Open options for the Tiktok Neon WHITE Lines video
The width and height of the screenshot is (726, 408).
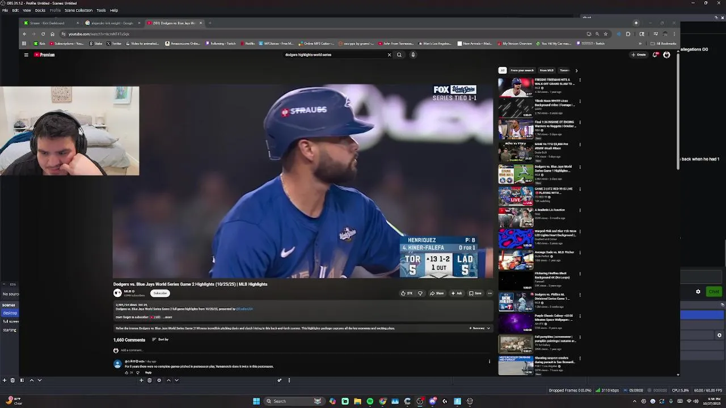[x=580, y=101]
